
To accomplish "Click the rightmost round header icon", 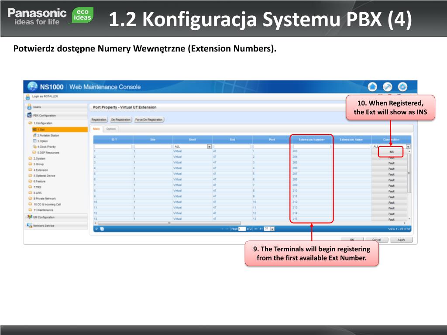I will [x=402, y=87].
